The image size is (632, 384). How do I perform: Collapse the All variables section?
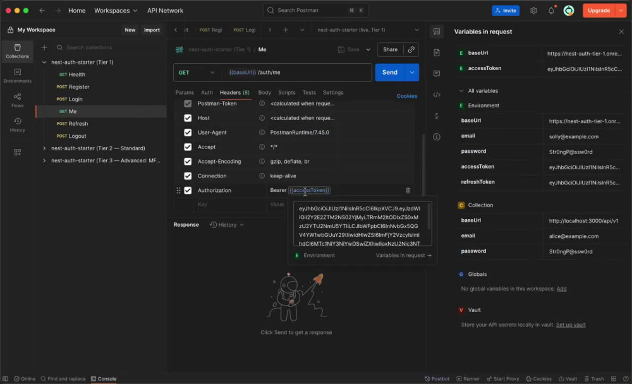coord(461,91)
